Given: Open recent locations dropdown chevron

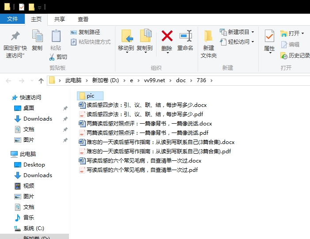Looking at the screenshot, I should 32,80.
